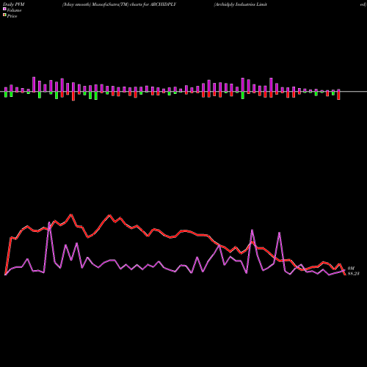The height and width of the screenshot is (367, 367).
Task: Click the 'Archidply Industries Limit' company name
Action: coord(241,4)
